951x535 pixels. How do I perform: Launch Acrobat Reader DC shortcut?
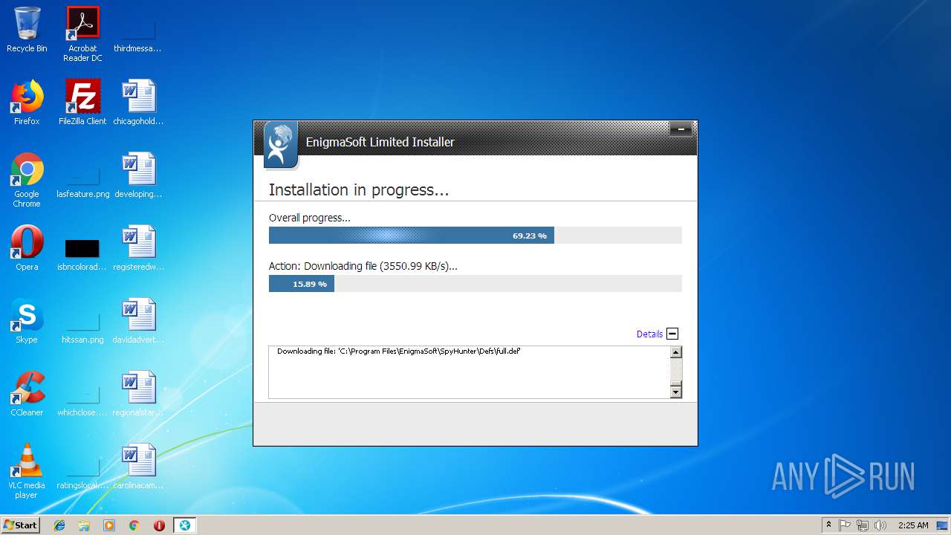[82, 33]
